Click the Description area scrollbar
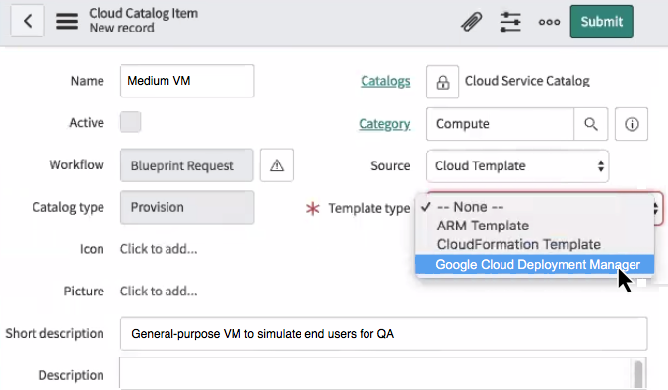The image size is (668, 390). pos(637,374)
